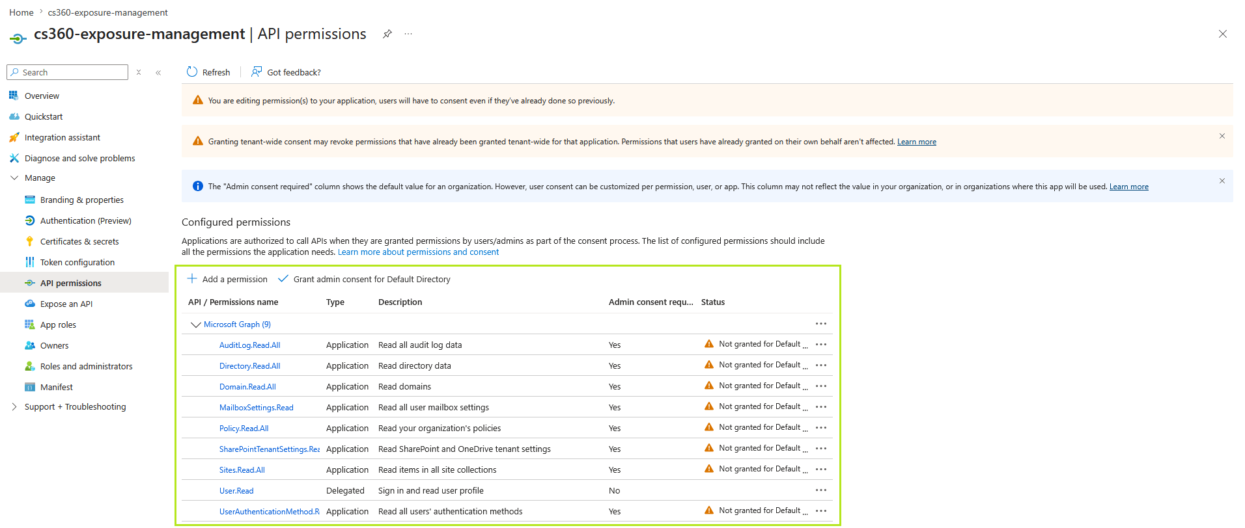This screenshot has width=1245, height=528.
Task: Open ellipsis menu for Domain.Read.All row
Action: (821, 386)
